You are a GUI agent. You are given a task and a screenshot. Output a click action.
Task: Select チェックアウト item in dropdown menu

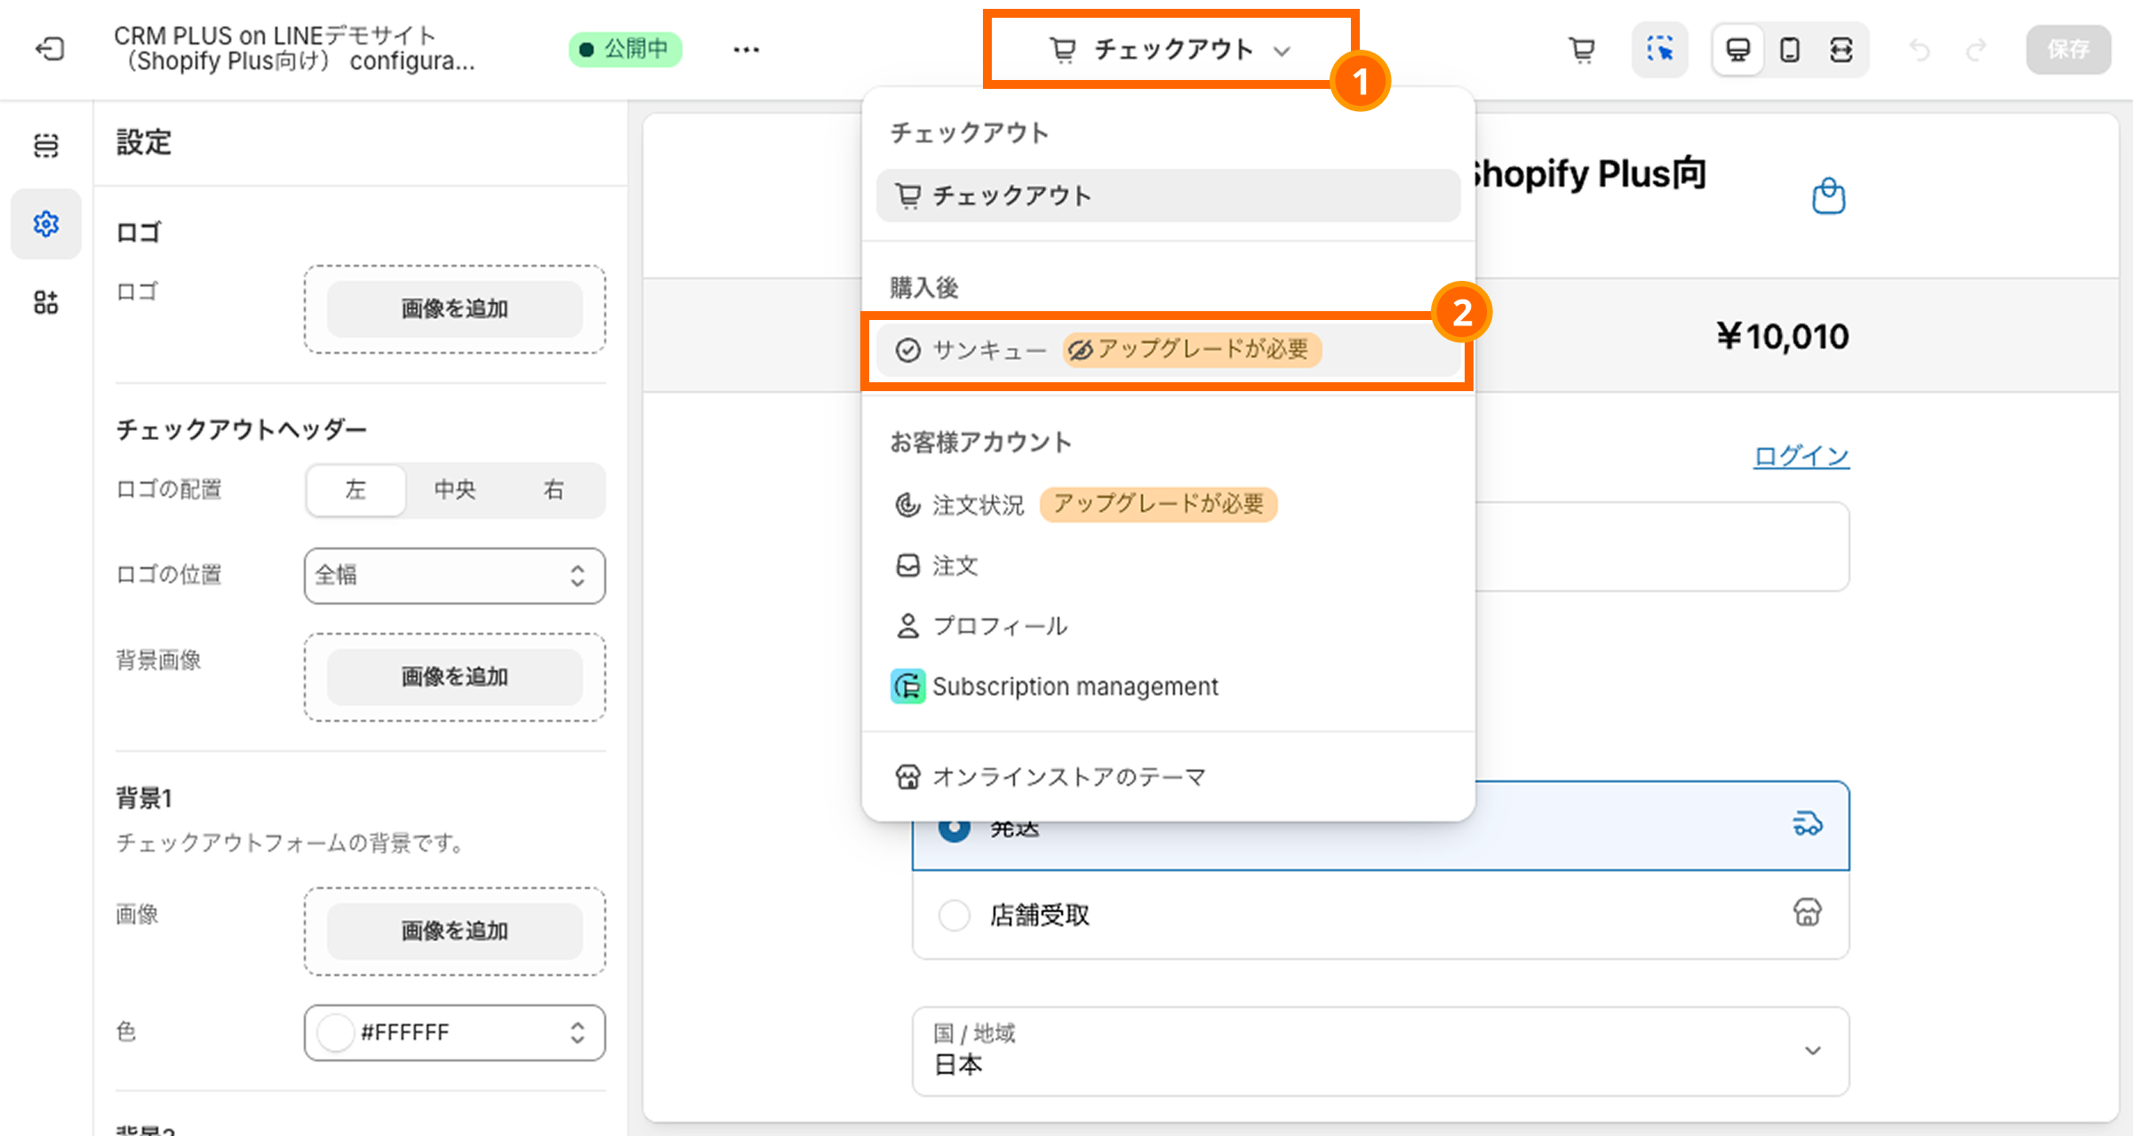1168,196
